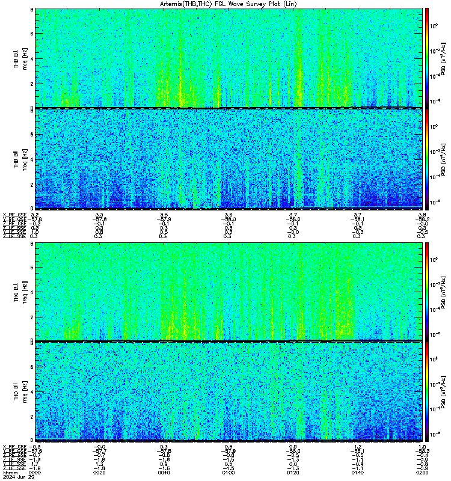Click the PSD [nT²/Hz] label on the THC B∥ color bar
This screenshot has width=451, height=481.
click(x=443, y=393)
